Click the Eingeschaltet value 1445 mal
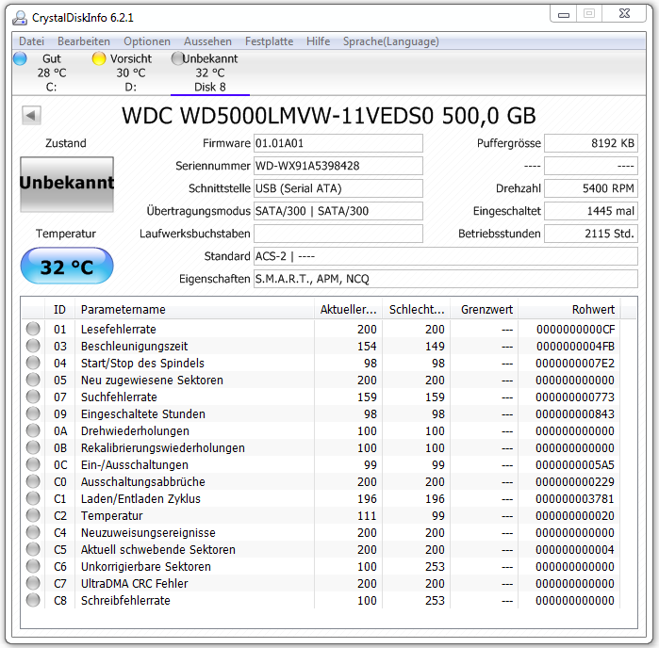659x648 pixels. point(591,211)
